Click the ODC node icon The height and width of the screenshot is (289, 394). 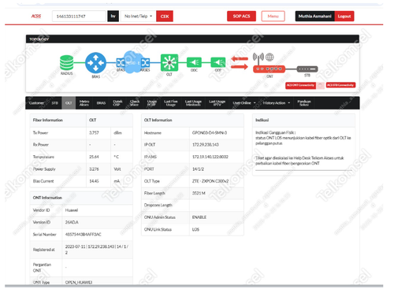(194, 62)
